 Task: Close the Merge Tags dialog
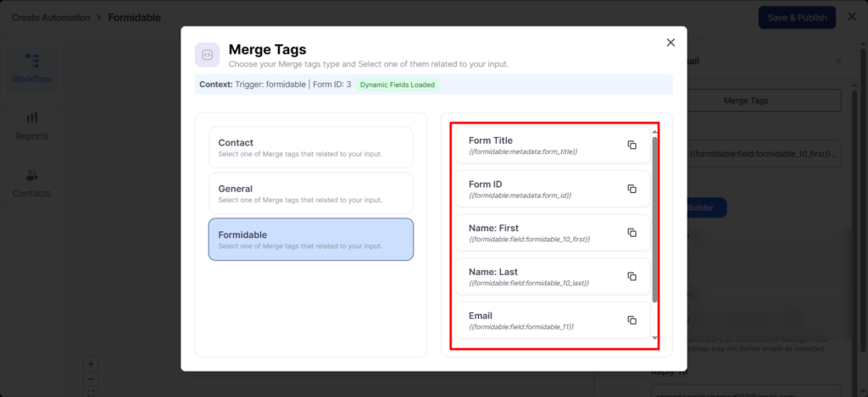[670, 42]
